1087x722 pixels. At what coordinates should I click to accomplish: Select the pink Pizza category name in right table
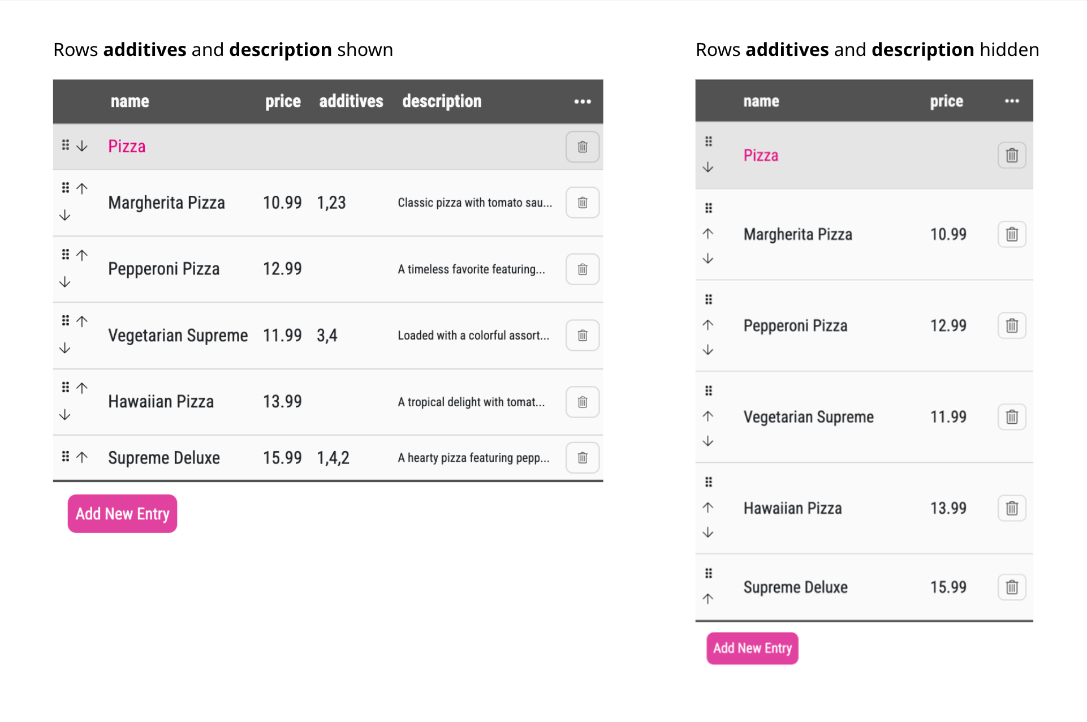[x=761, y=155]
